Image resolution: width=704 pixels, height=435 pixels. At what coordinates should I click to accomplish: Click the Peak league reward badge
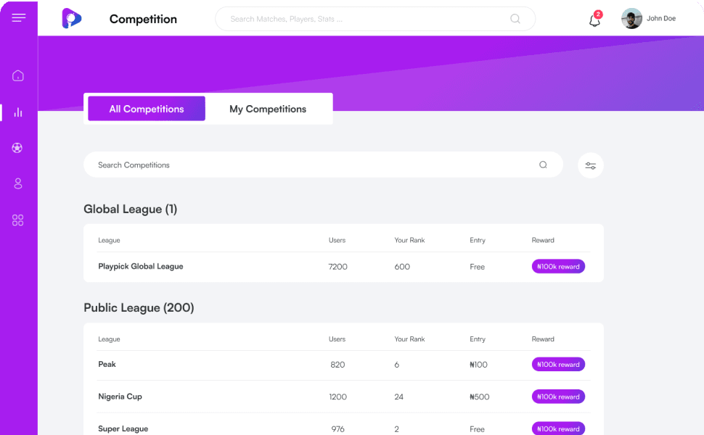tap(558, 365)
